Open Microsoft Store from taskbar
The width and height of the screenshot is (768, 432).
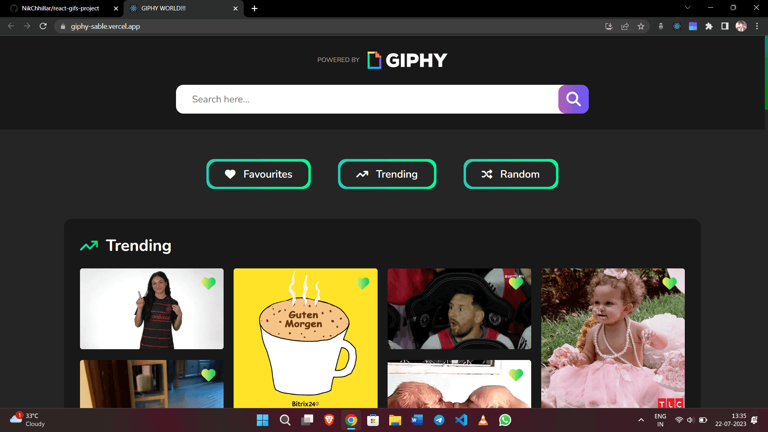pos(373,420)
